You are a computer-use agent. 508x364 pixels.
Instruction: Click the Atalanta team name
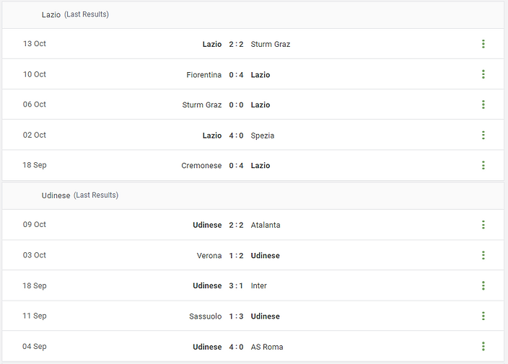click(266, 225)
